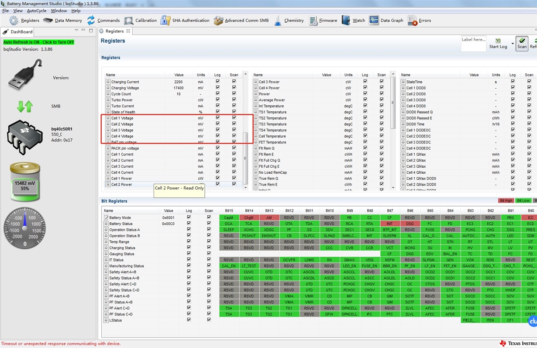Open the Start Log dropdown arrow

coord(513,44)
